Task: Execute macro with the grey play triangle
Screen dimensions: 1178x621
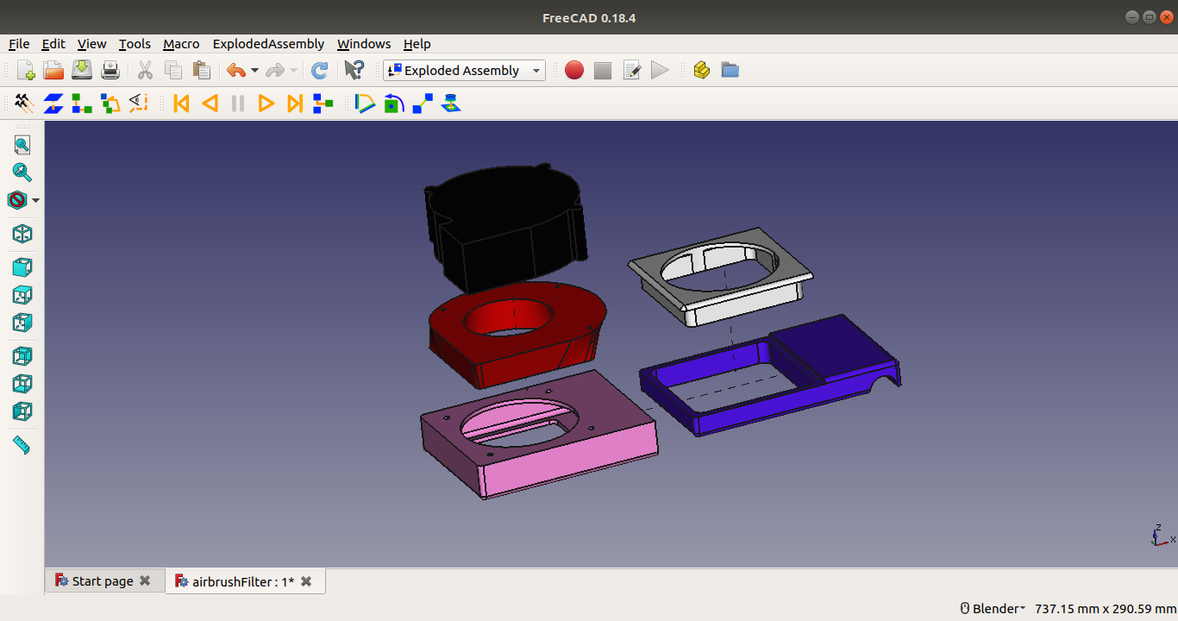Action: pyautogui.click(x=660, y=71)
